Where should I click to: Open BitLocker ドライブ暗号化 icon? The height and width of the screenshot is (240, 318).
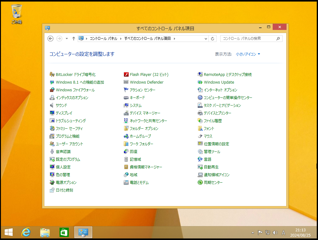(52, 74)
